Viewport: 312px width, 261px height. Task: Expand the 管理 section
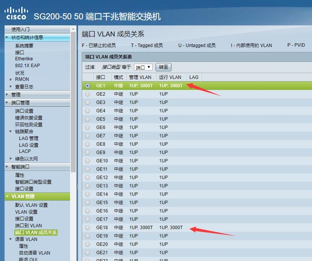click(x=7, y=94)
